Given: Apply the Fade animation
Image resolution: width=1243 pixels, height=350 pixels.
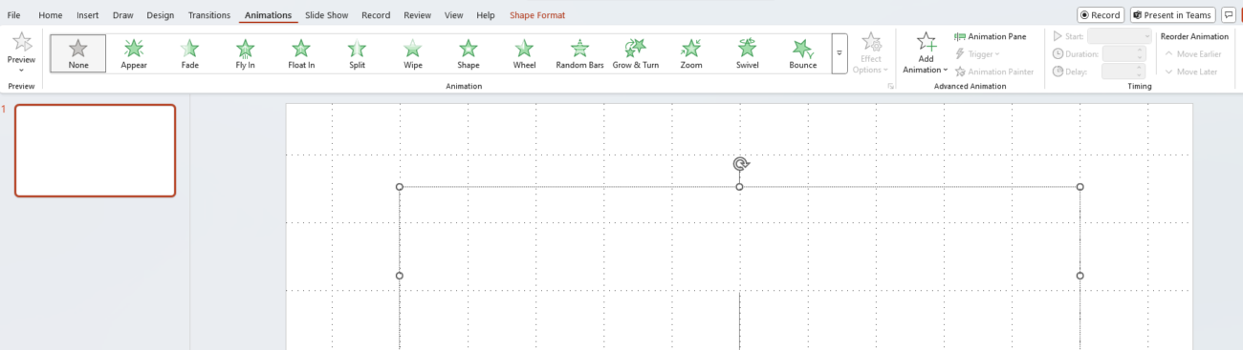Looking at the screenshot, I should tap(189, 54).
